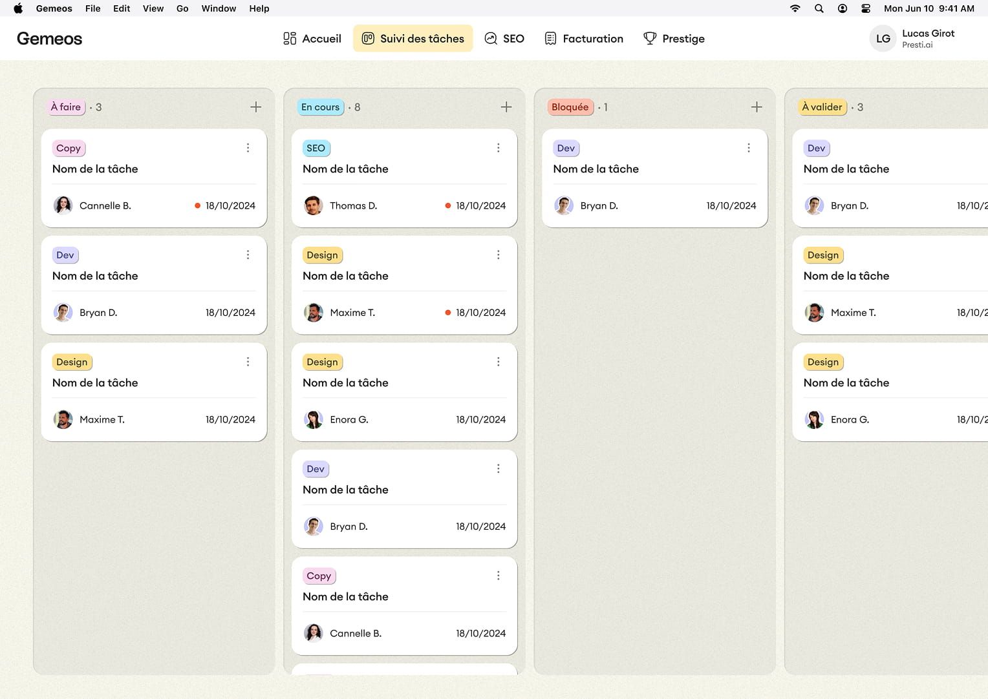Click the menu bar date and time
Screen dimensions: 988x699
point(929,8)
